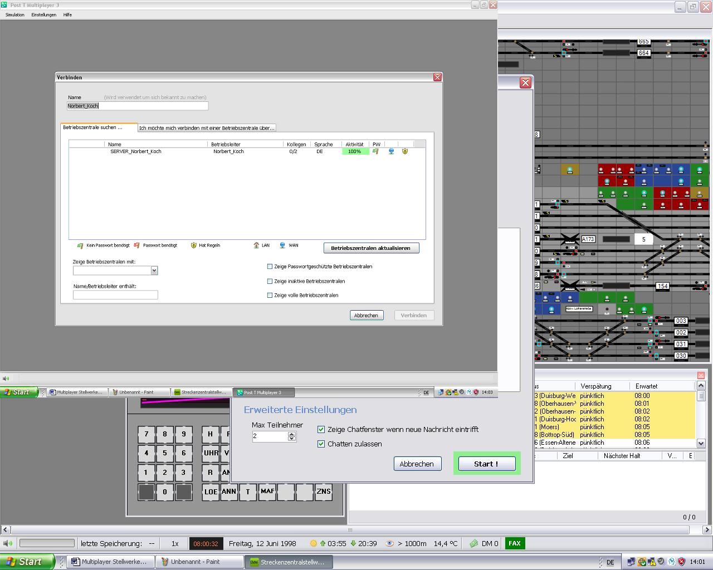Image resolution: width=713 pixels, height=570 pixels.
Task: Open Zeige Betriebszentralen mit dropdown
Action: click(154, 271)
